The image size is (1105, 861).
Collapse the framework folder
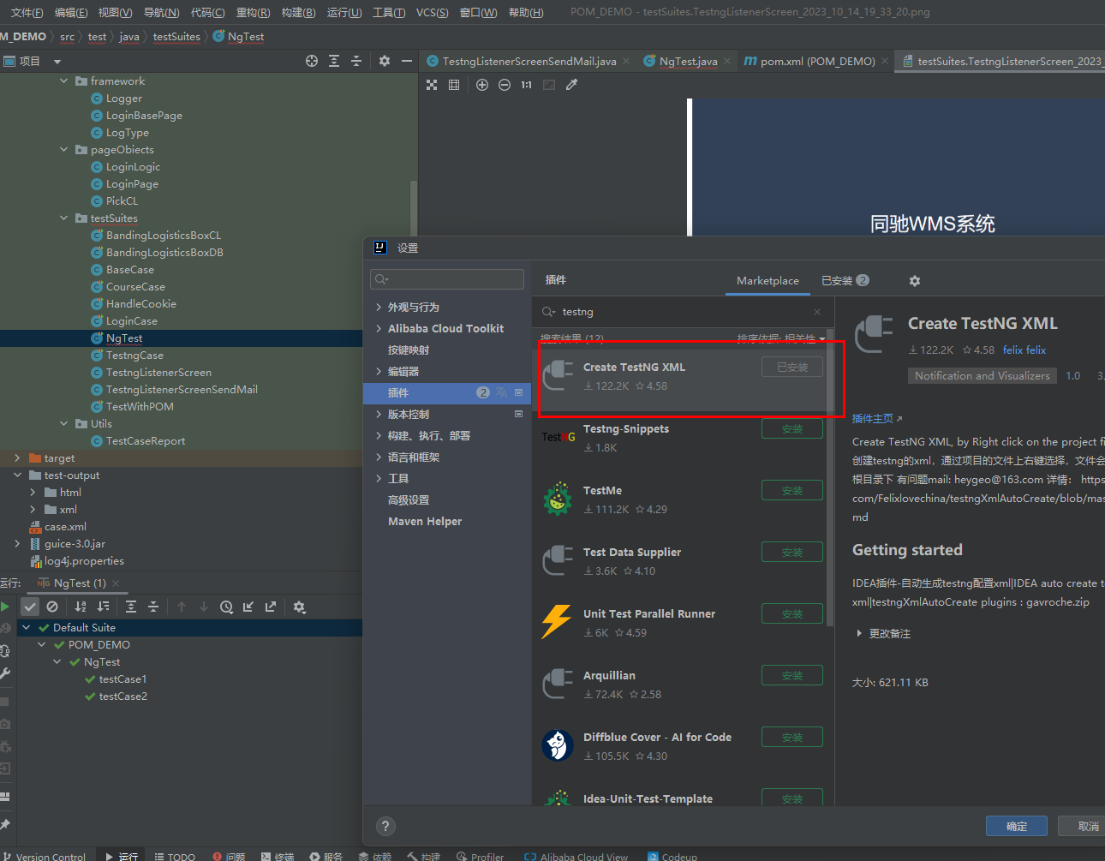coord(63,81)
